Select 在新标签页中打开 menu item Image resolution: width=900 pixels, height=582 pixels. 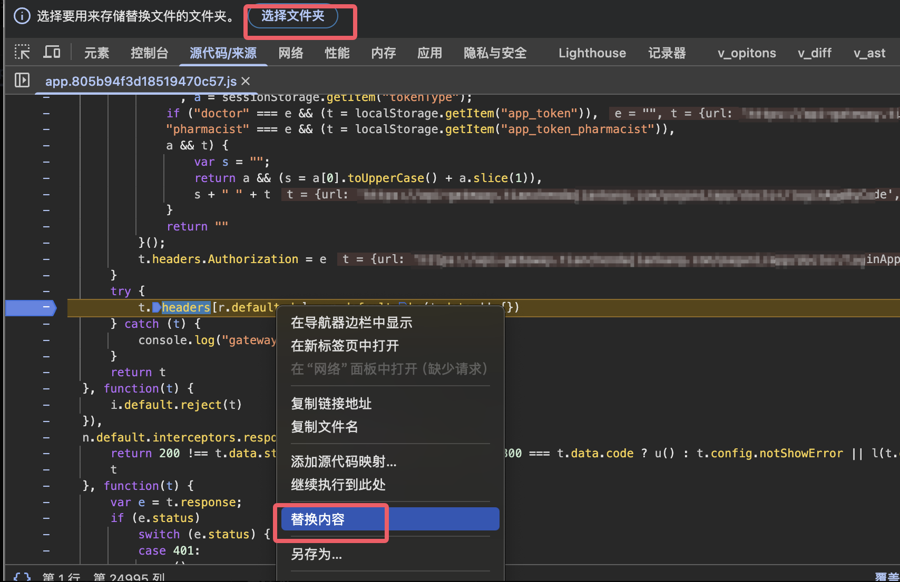tap(345, 346)
